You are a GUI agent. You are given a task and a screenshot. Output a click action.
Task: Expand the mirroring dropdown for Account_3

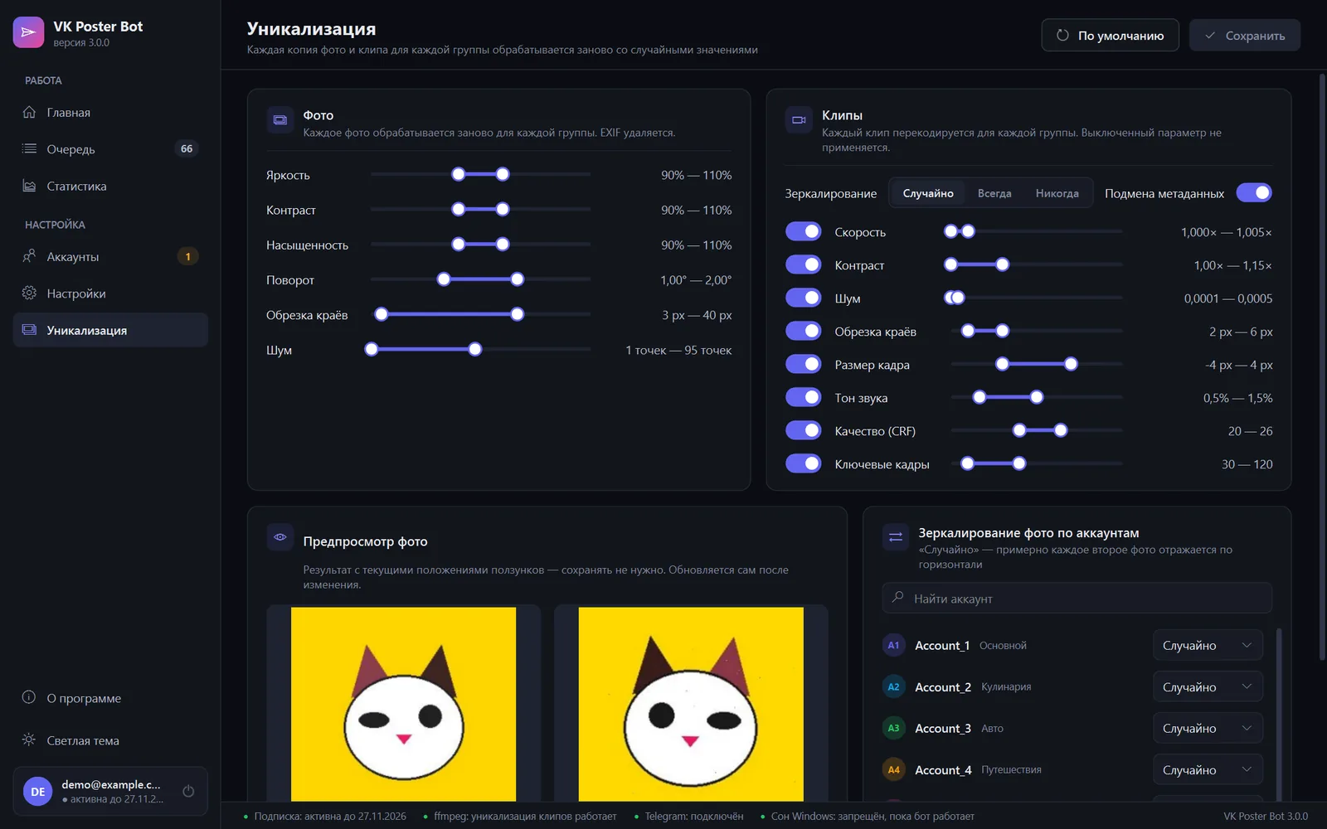click(1208, 728)
